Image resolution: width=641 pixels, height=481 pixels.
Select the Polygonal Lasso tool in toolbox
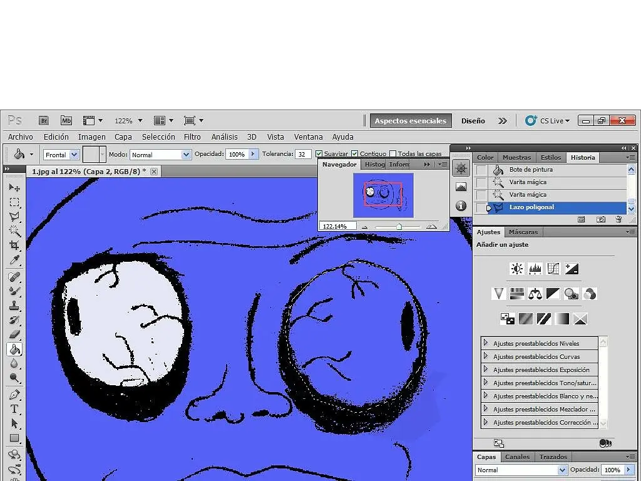point(14,217)
